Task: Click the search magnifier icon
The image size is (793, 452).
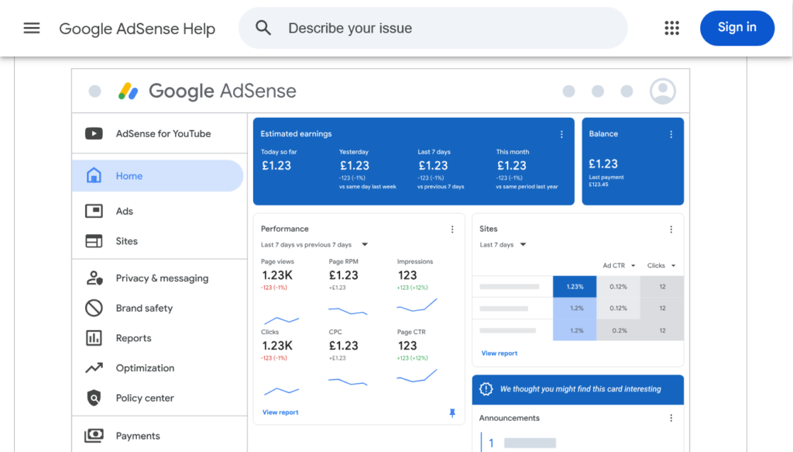Action: 263,28
